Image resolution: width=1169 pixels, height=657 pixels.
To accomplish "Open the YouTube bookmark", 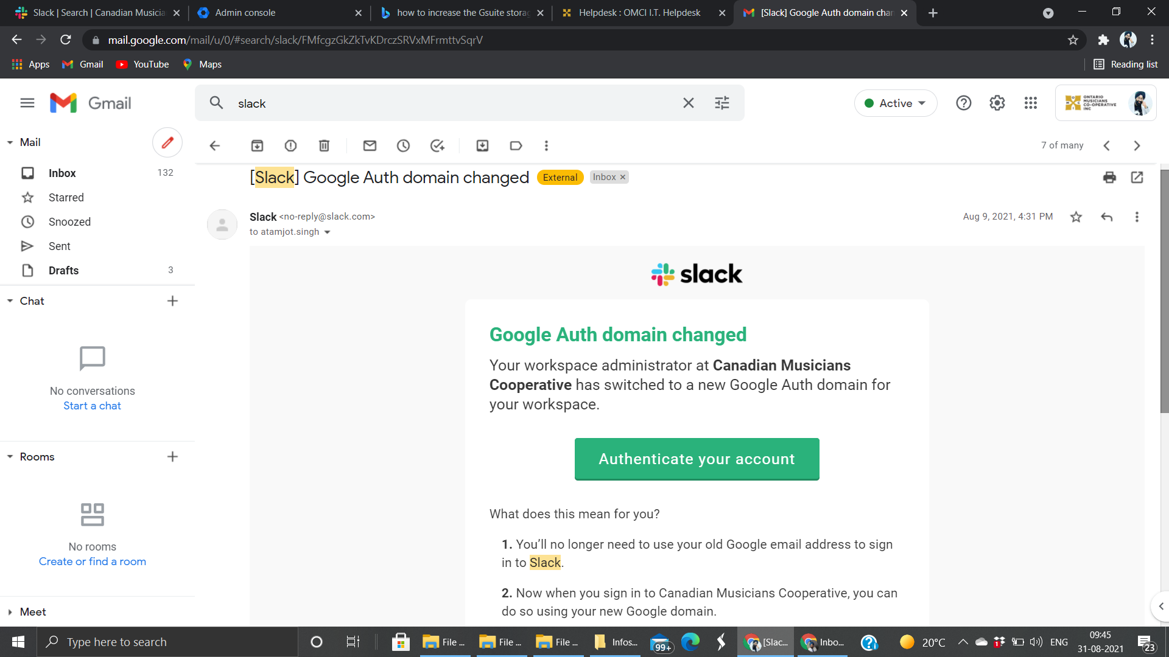I will 142,64.
